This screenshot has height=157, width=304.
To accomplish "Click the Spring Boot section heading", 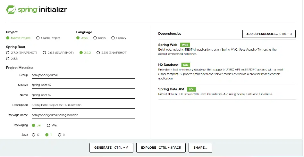I will 16,47.
